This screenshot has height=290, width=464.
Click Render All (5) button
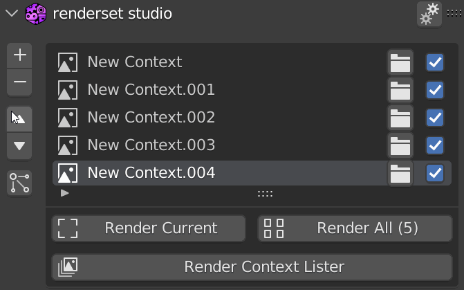click(x=355, y=228)
